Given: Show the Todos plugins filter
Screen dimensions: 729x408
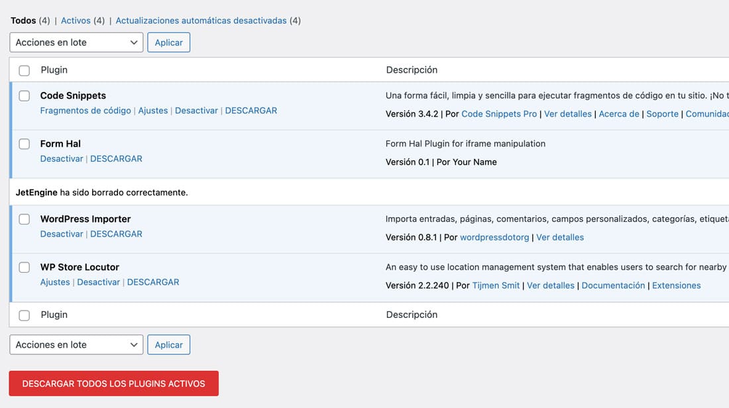Looking at the screenshot, I should [23, 21].
